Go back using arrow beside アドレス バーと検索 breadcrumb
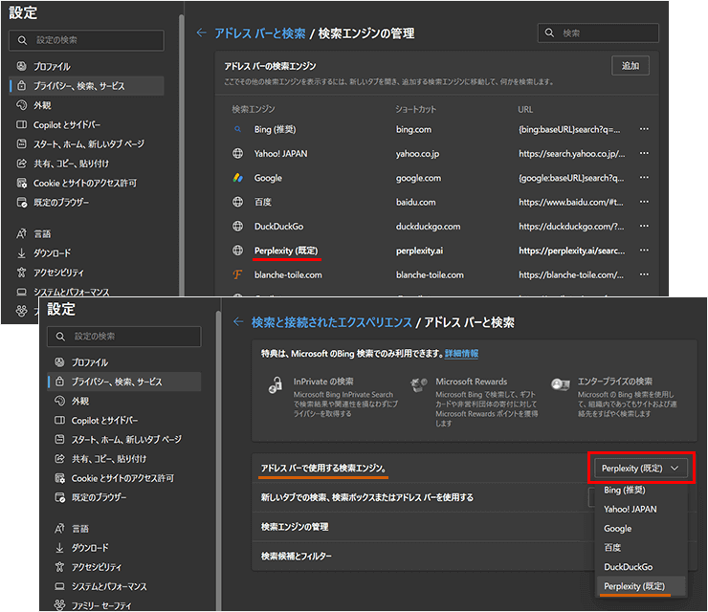 (201, 33)
